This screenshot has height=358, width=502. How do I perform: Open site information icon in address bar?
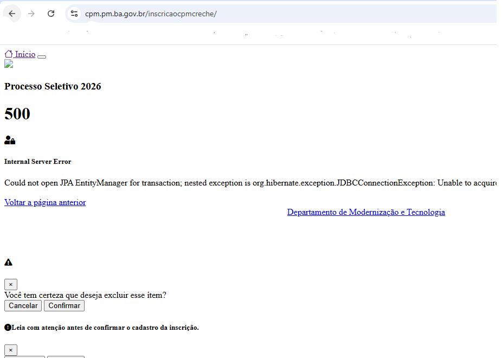[74, 14]
